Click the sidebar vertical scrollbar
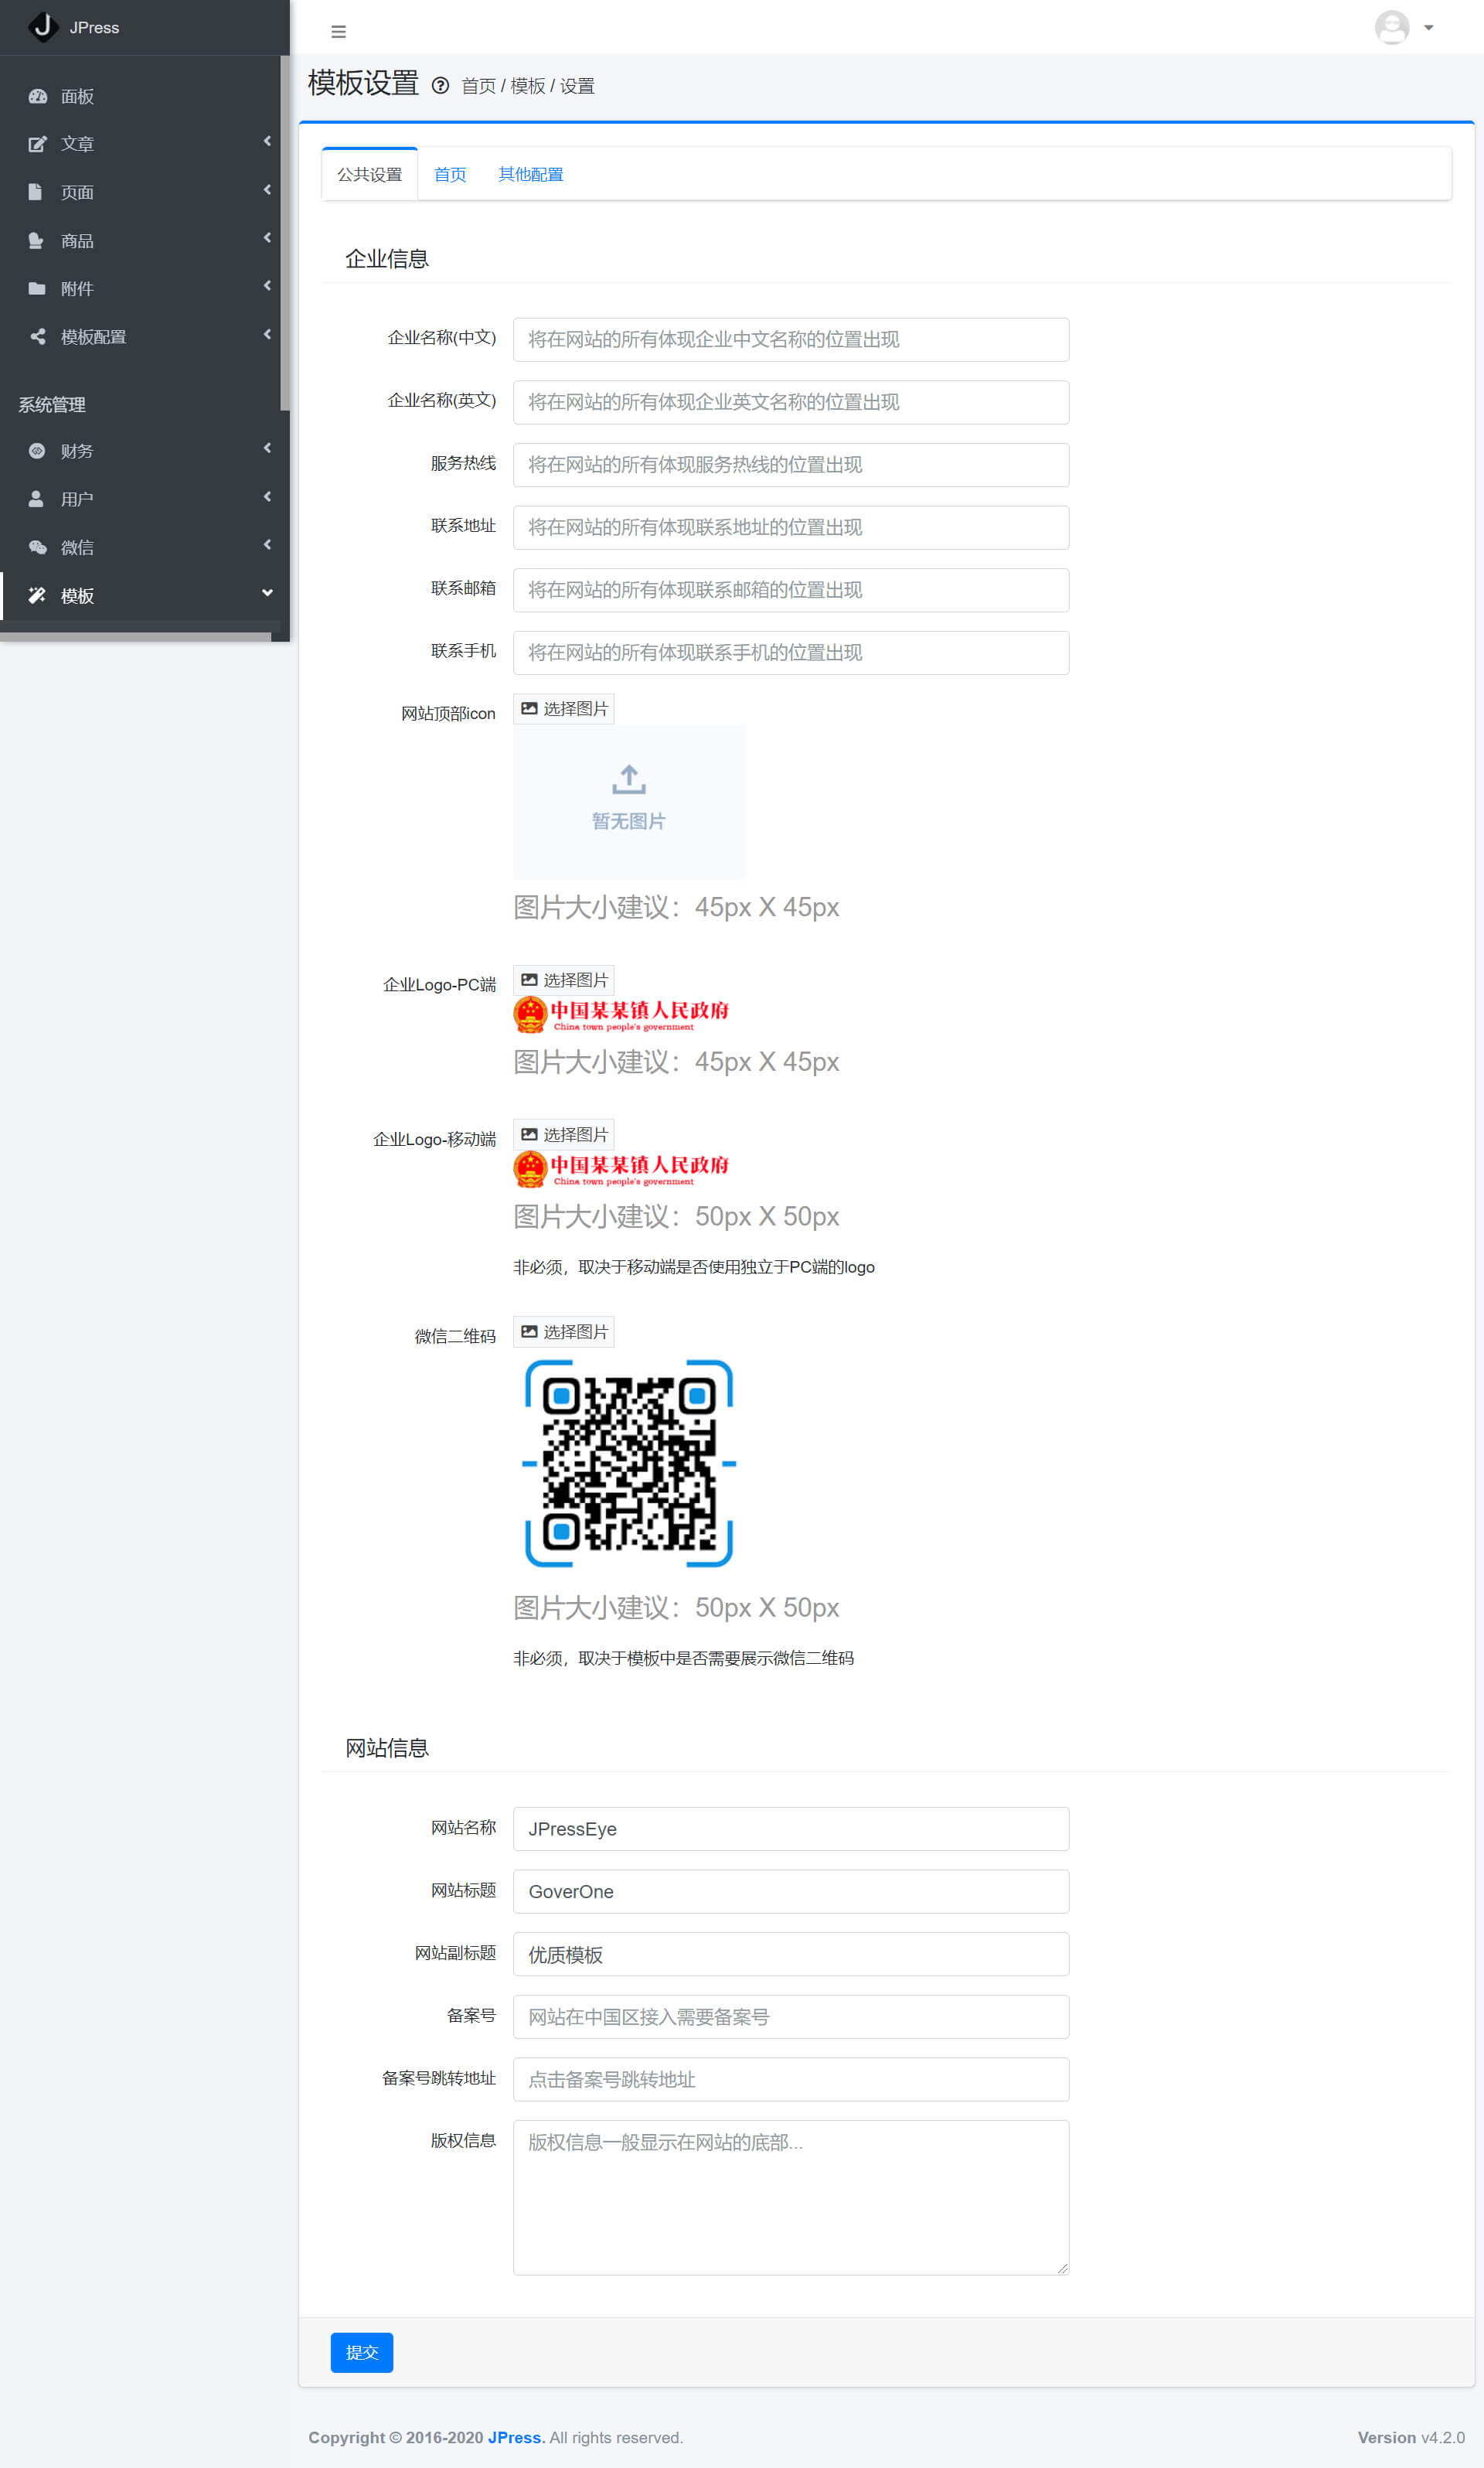The height and width of the screenshot is (2468, 1484). tap(285, 232)
